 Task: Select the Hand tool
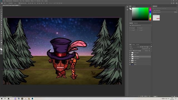(x=1, y=42)
